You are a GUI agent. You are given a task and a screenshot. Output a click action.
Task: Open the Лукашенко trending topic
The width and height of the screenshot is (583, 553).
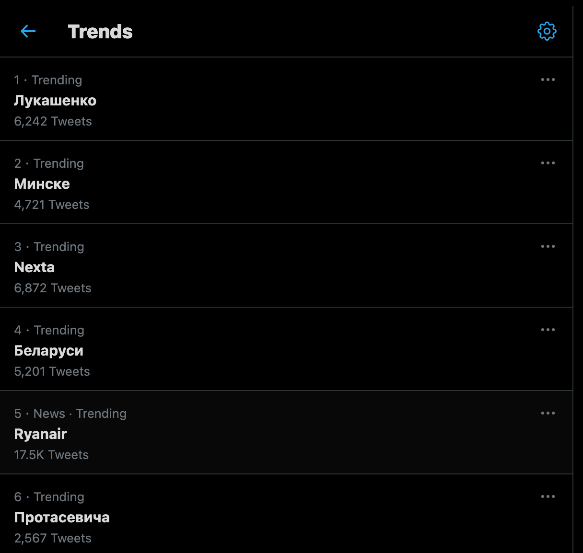tap(55, 101)
